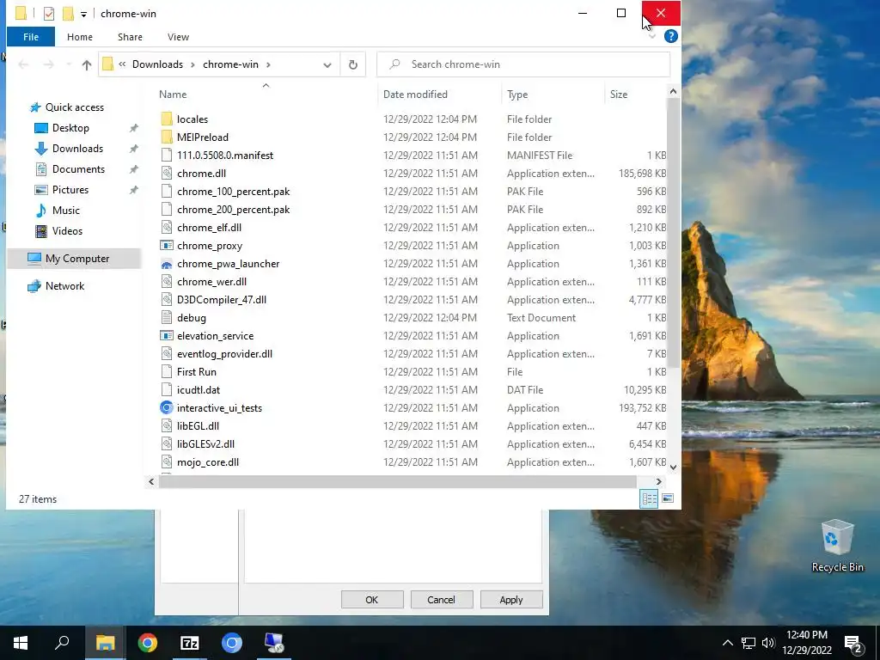Image resolution: width=880 pixels, height=660 pixels.
Task: Open the Windows Start menu
Action: point(21,643)
